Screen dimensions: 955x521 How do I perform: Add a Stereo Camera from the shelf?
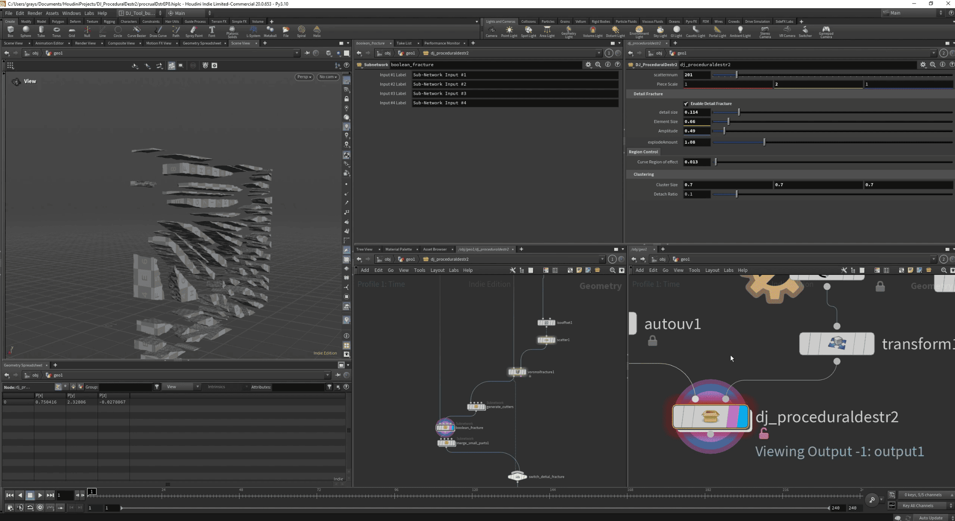(x=765, y=32)
